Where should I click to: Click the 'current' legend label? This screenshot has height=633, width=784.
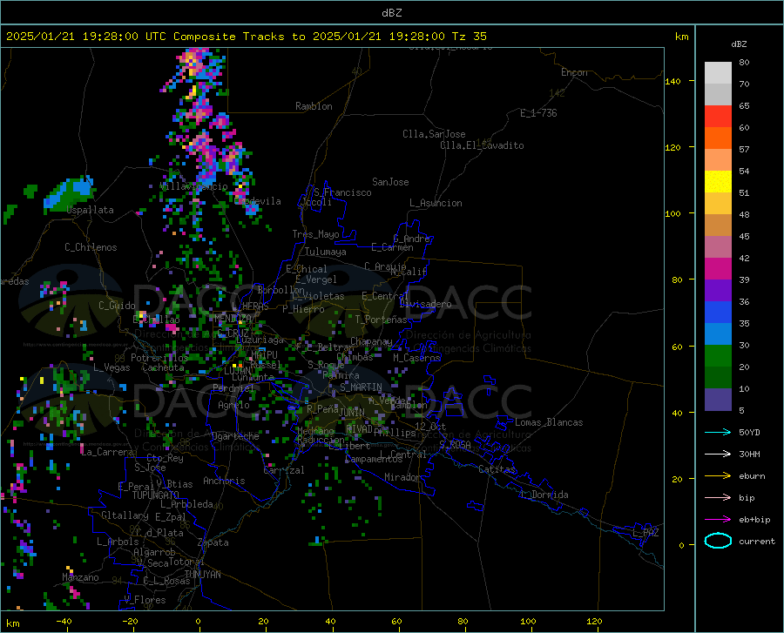click(x=757, y=541)
